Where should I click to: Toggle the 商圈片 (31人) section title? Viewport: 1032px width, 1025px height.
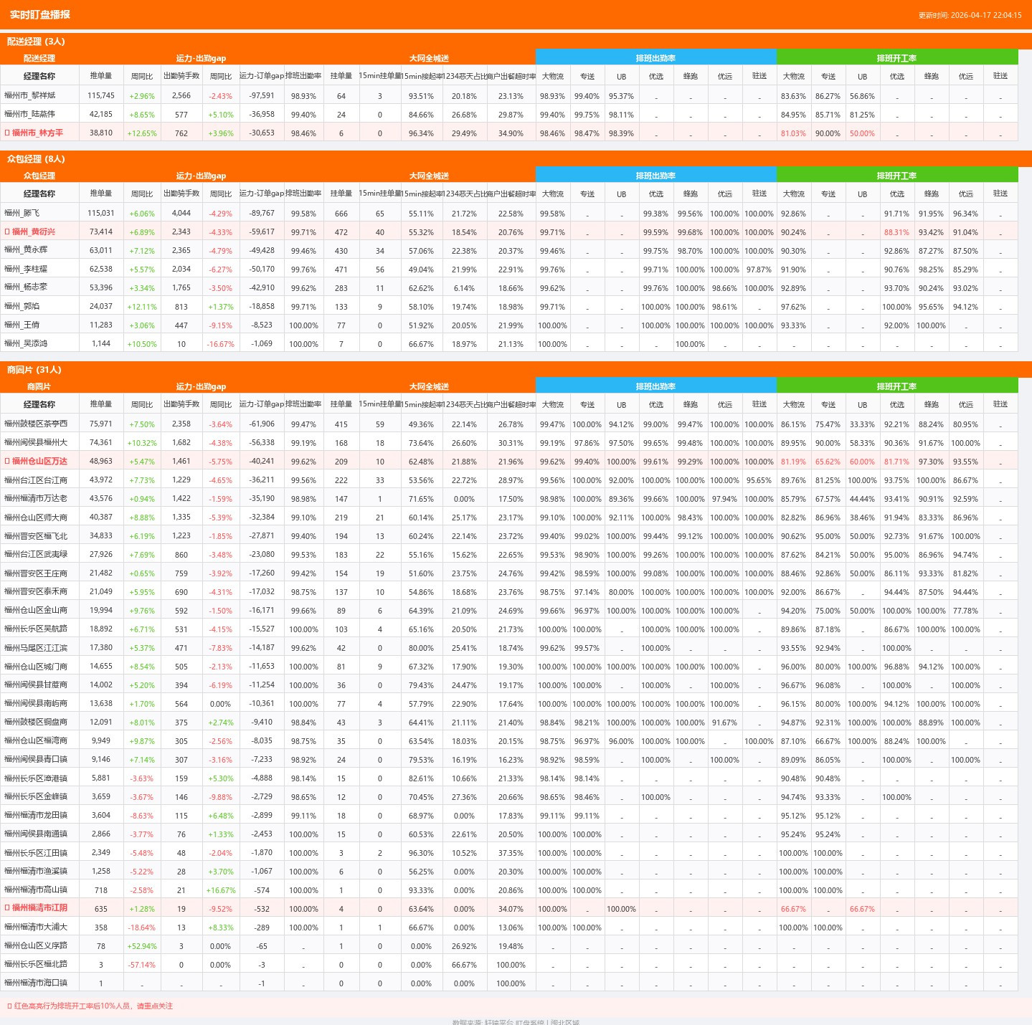pos(34,370)
